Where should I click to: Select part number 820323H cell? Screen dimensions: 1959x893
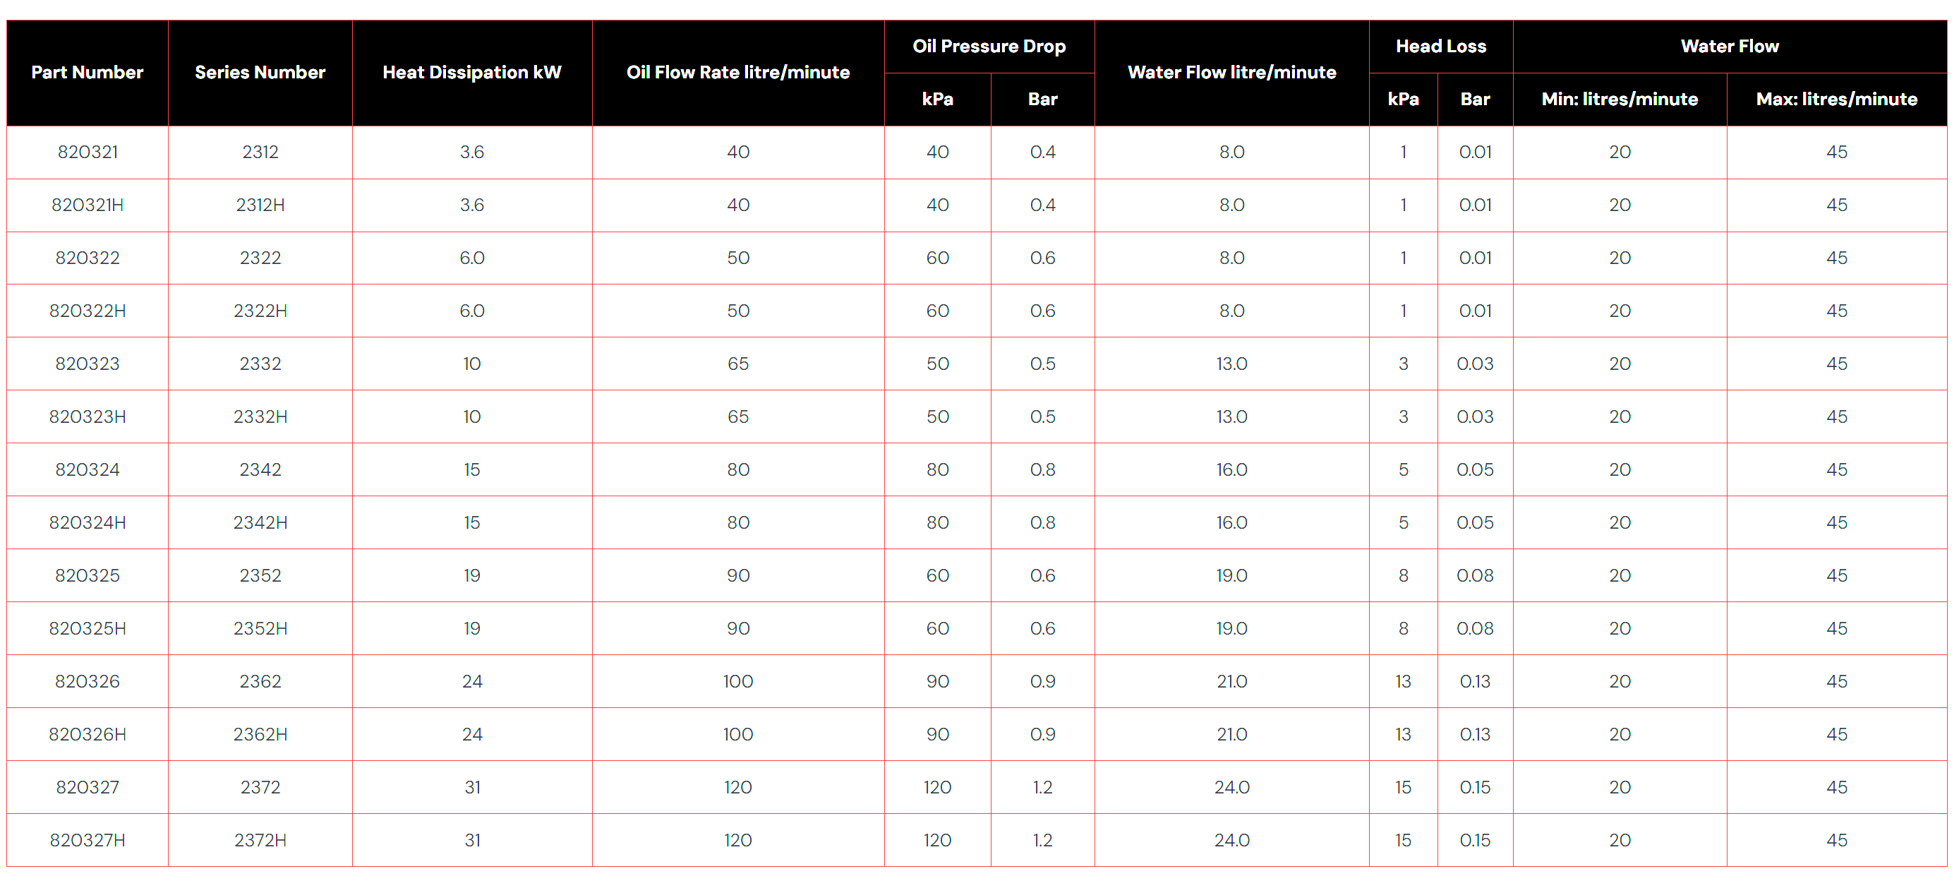coord(88,416)
